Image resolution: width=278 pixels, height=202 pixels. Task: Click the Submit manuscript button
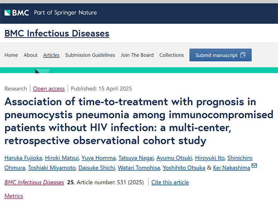(x=220, y=55)
